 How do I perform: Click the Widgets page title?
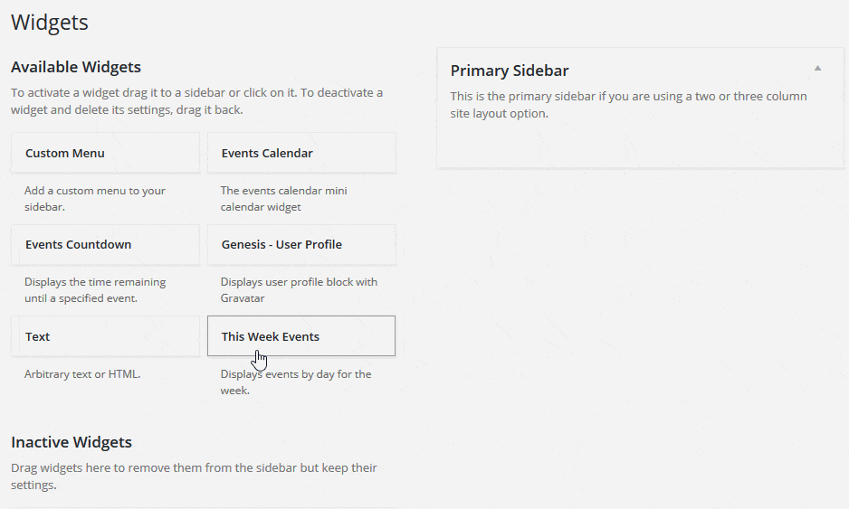(x=50, y=23)
